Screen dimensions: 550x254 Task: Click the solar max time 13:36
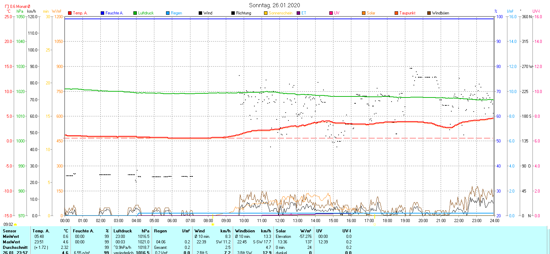coord(283,242)
